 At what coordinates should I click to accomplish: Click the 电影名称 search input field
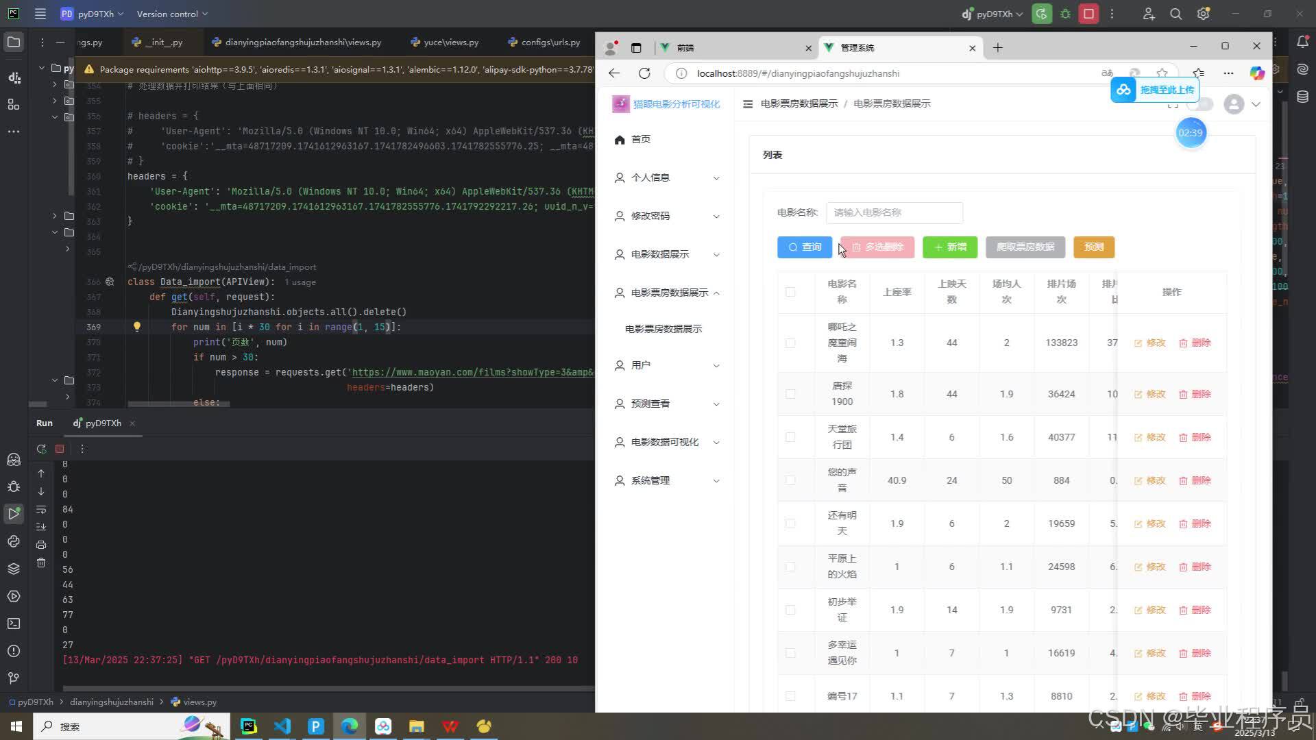[893, 213]
